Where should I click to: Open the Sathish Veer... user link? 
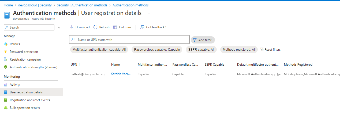[x=121, y=74]
